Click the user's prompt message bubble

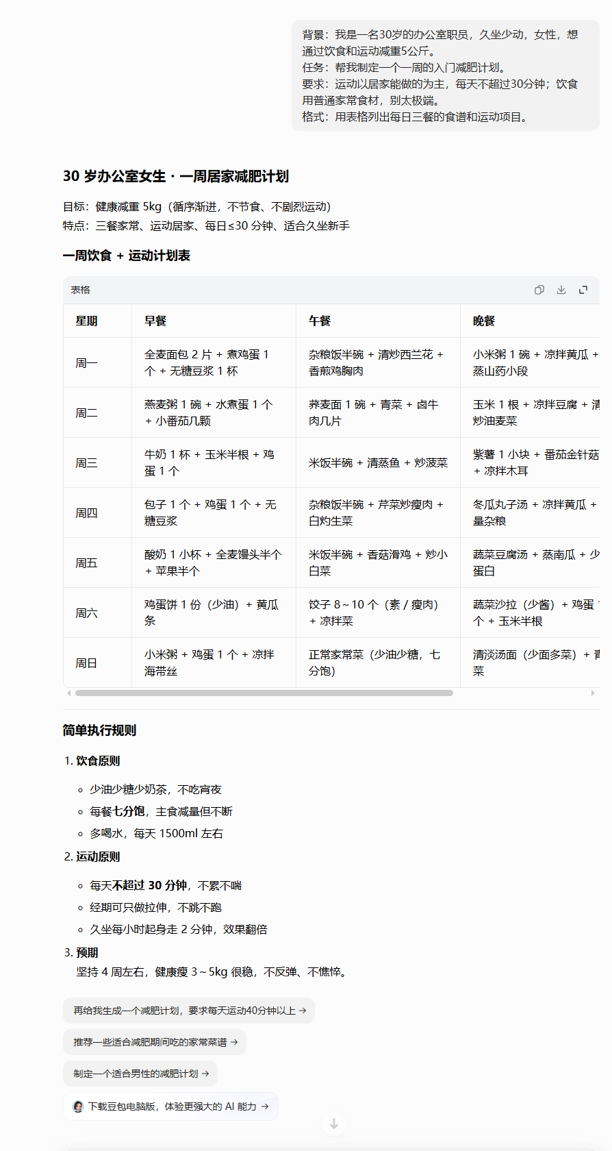pyautogui.click(x=446, y=75)
